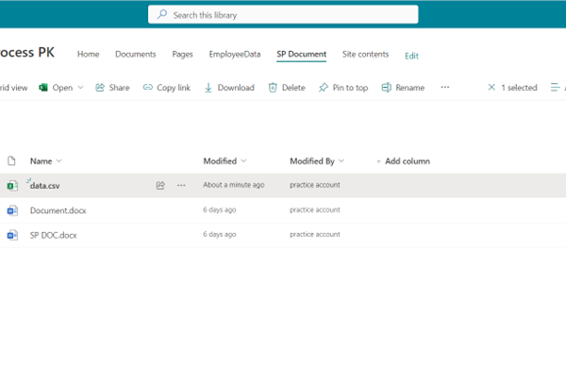Open the Modified column dropdown
The width and height of the screenshot is (566, 366).
tap(243, 161)
